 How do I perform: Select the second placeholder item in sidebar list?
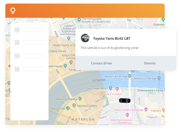pos(30,43)
